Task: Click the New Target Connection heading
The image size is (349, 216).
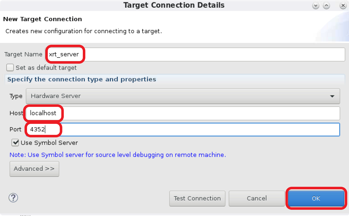Action: point(43,19)
